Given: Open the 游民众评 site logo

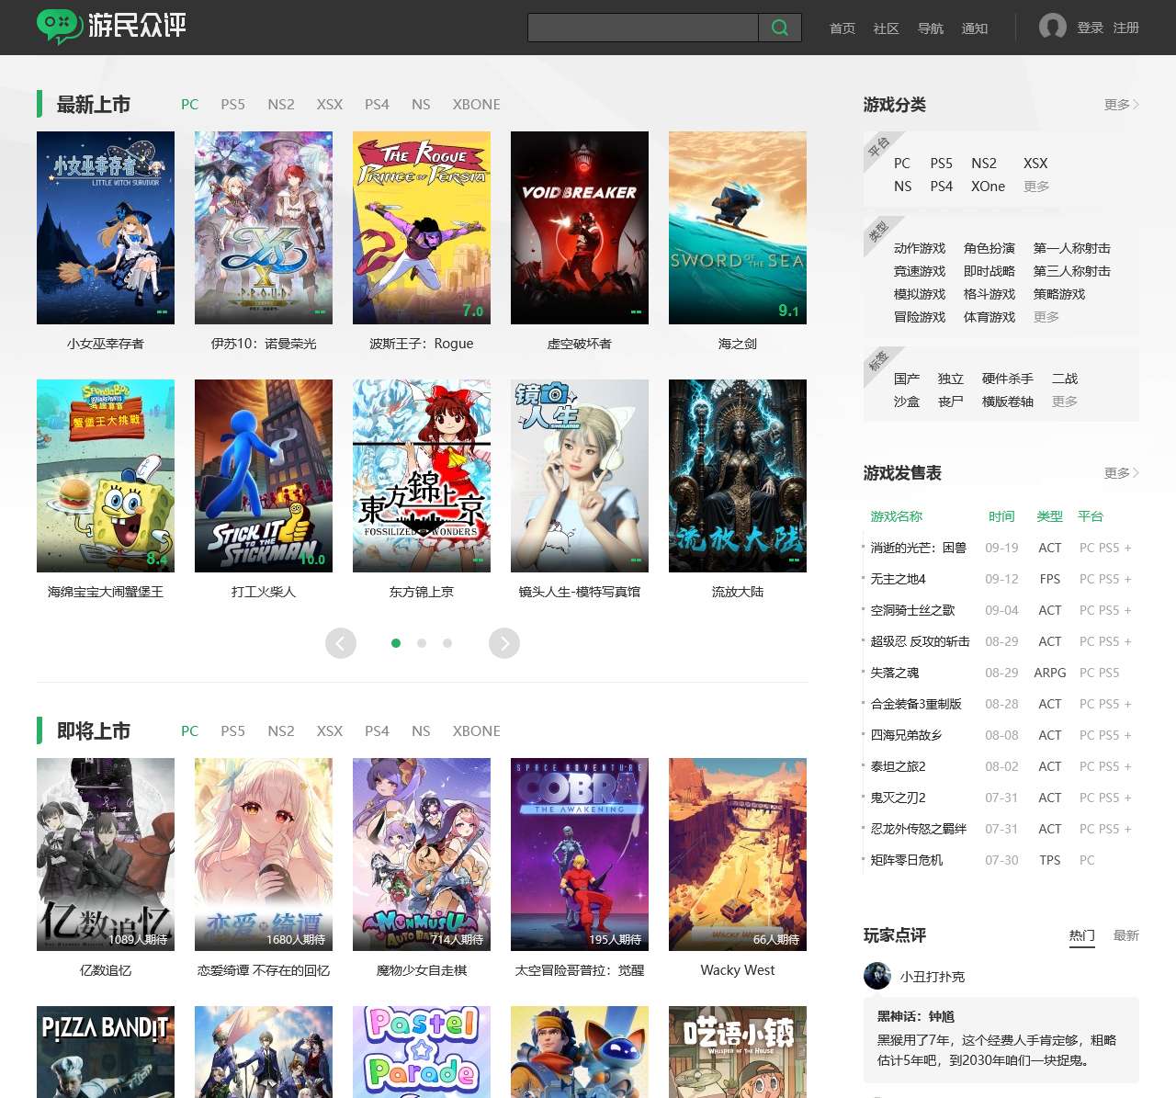Looking at the screenshot, I should (x=111, y=26).
